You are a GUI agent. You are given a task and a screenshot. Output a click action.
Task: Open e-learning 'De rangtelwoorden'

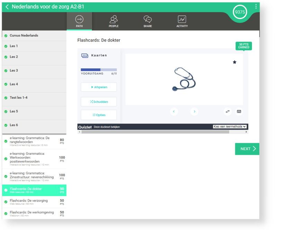tap(34, 141)
